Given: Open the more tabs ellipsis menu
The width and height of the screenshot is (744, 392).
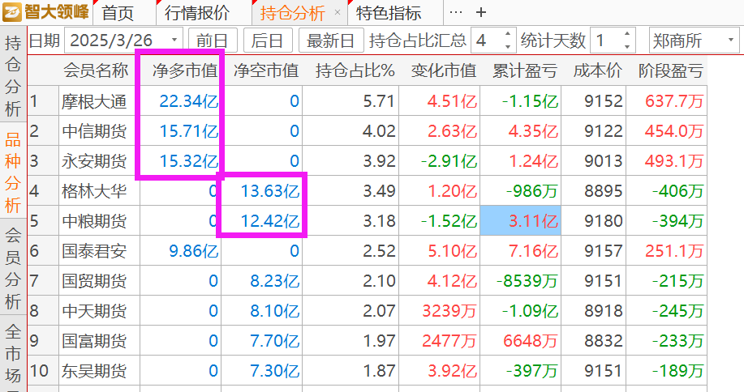Looking at the screenshot, I should (455, 12).
